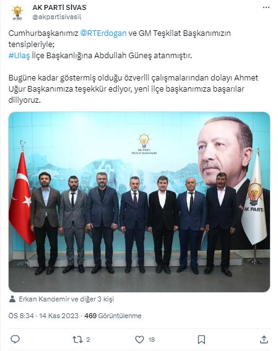Open the group photo in the tweet
This screenshot has width=278, height=351.
(139, 202)
